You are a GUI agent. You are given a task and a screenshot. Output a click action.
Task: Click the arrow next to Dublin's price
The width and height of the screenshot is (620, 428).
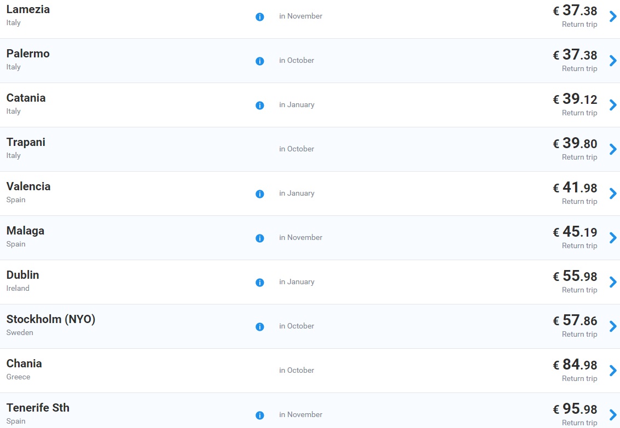[x=613, y=282]
